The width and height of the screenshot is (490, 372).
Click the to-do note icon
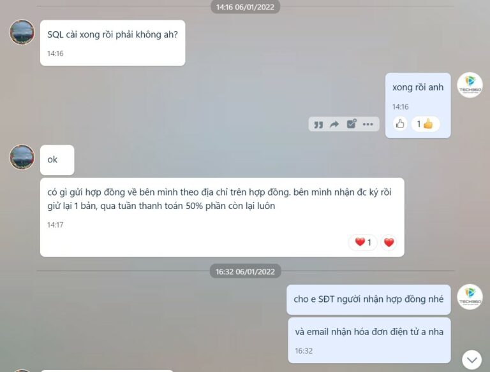point(352,124)
